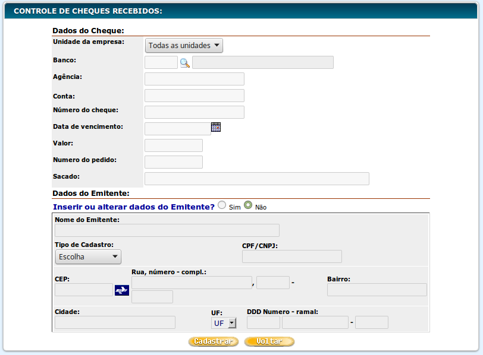This screenshot has height=355, width=483.
Task: Click the Banco code input box
Action: click(161, 62)
